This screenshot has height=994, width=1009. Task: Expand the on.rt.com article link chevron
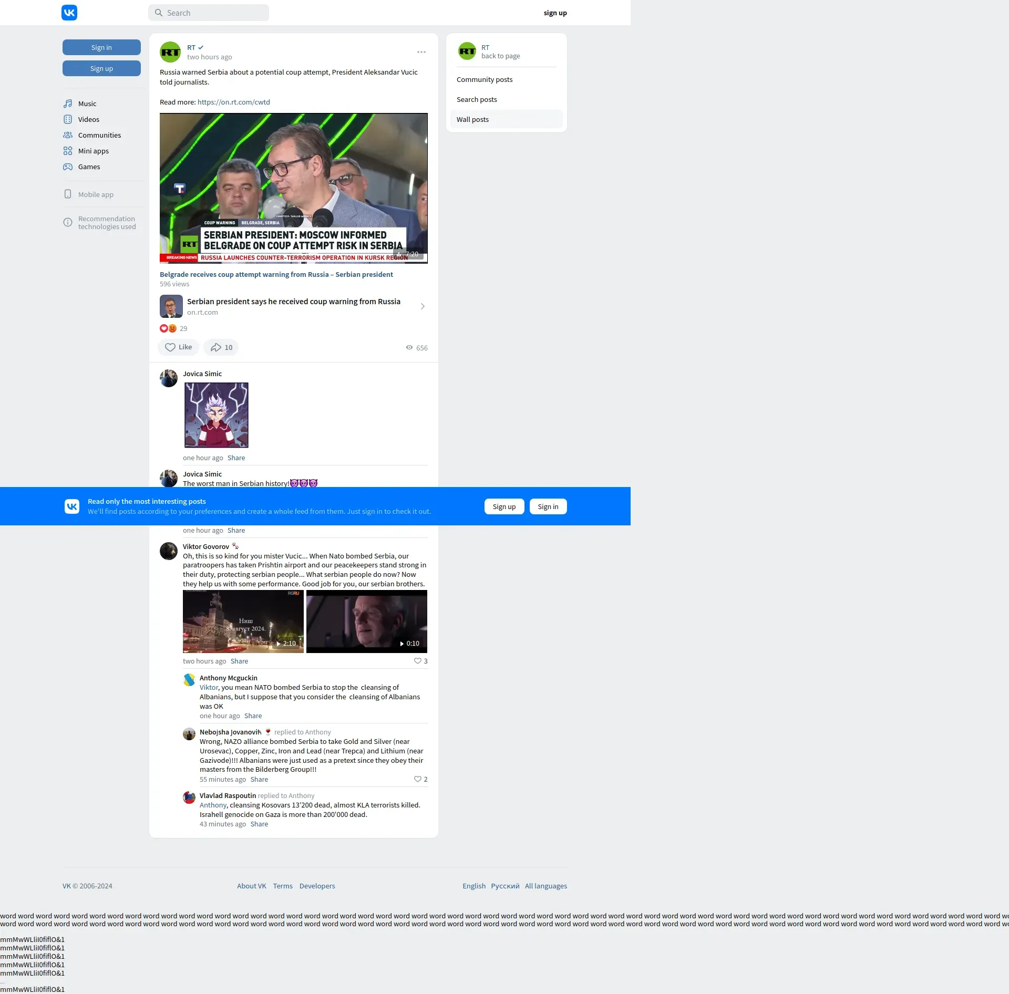click(423, 306)
